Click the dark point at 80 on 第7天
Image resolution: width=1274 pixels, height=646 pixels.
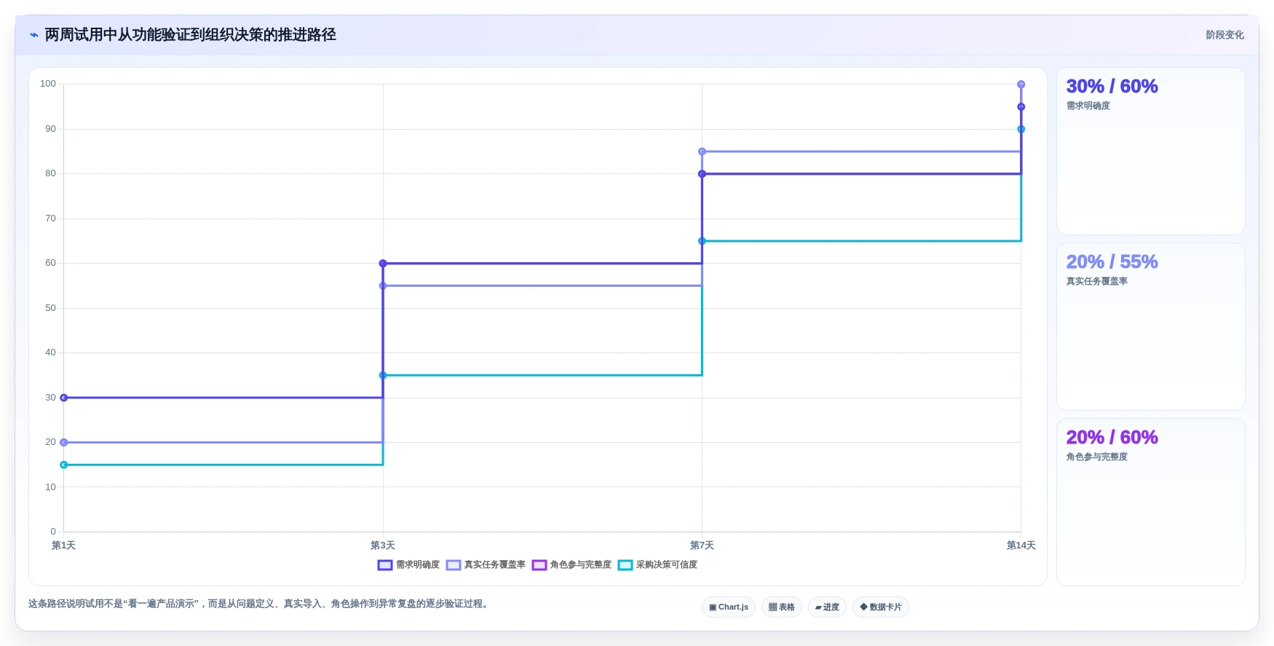[x=702, y=174]
